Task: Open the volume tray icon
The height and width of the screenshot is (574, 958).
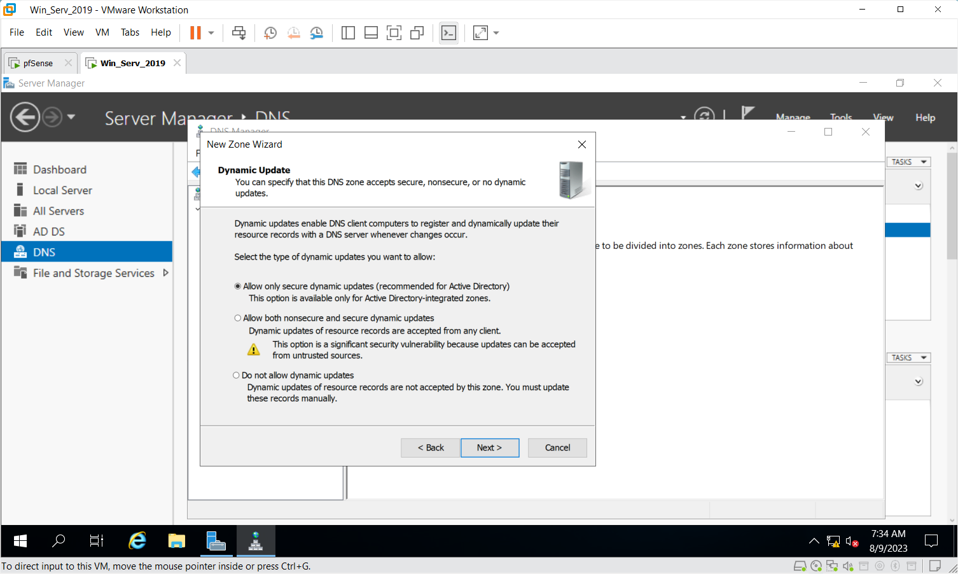Action: (x=852, y=542)
